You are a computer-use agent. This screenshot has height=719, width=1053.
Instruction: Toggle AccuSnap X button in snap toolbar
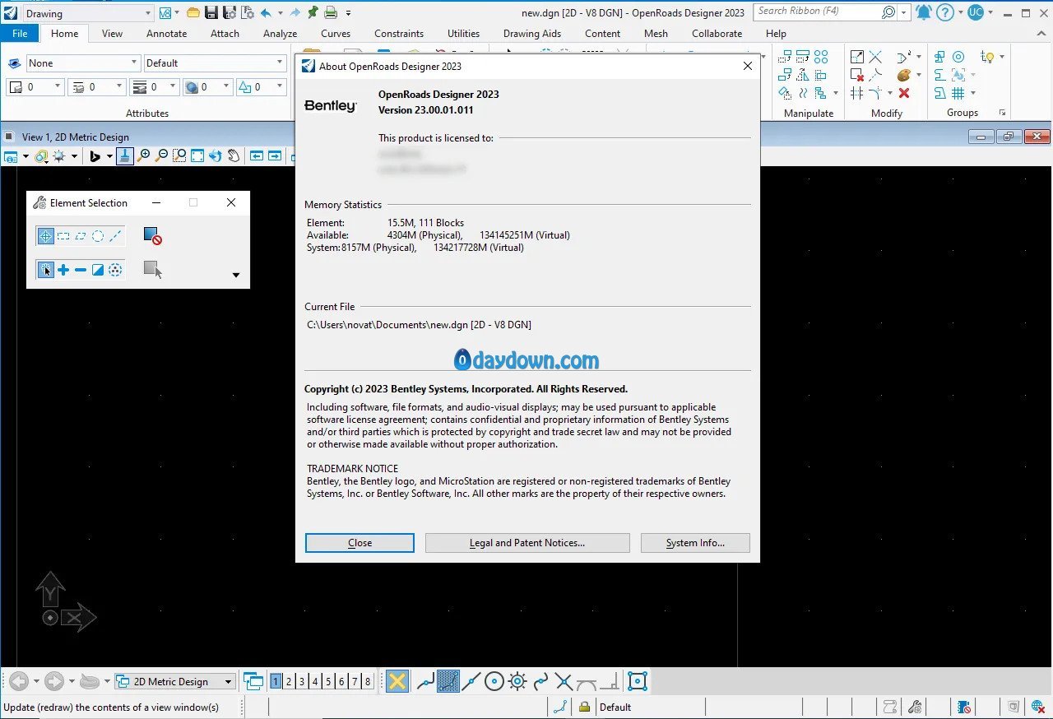pyautogui.click(x=397, y=681)
